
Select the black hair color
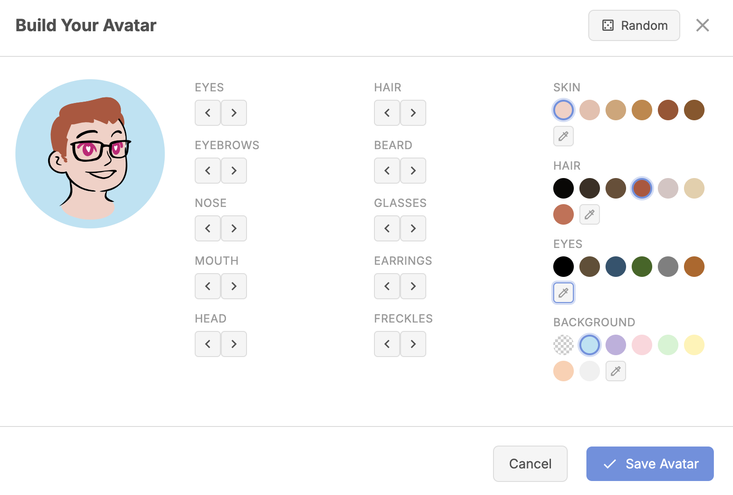tap(564, 188)
